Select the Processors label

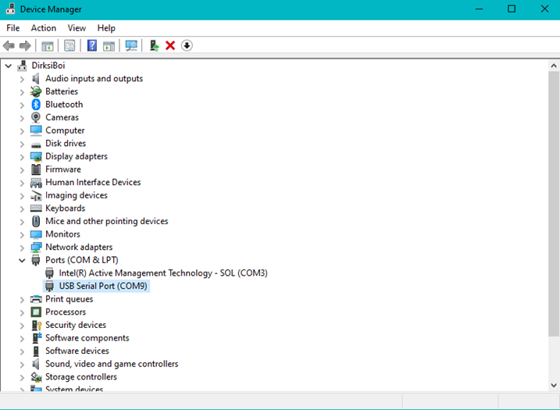[66, 312]
